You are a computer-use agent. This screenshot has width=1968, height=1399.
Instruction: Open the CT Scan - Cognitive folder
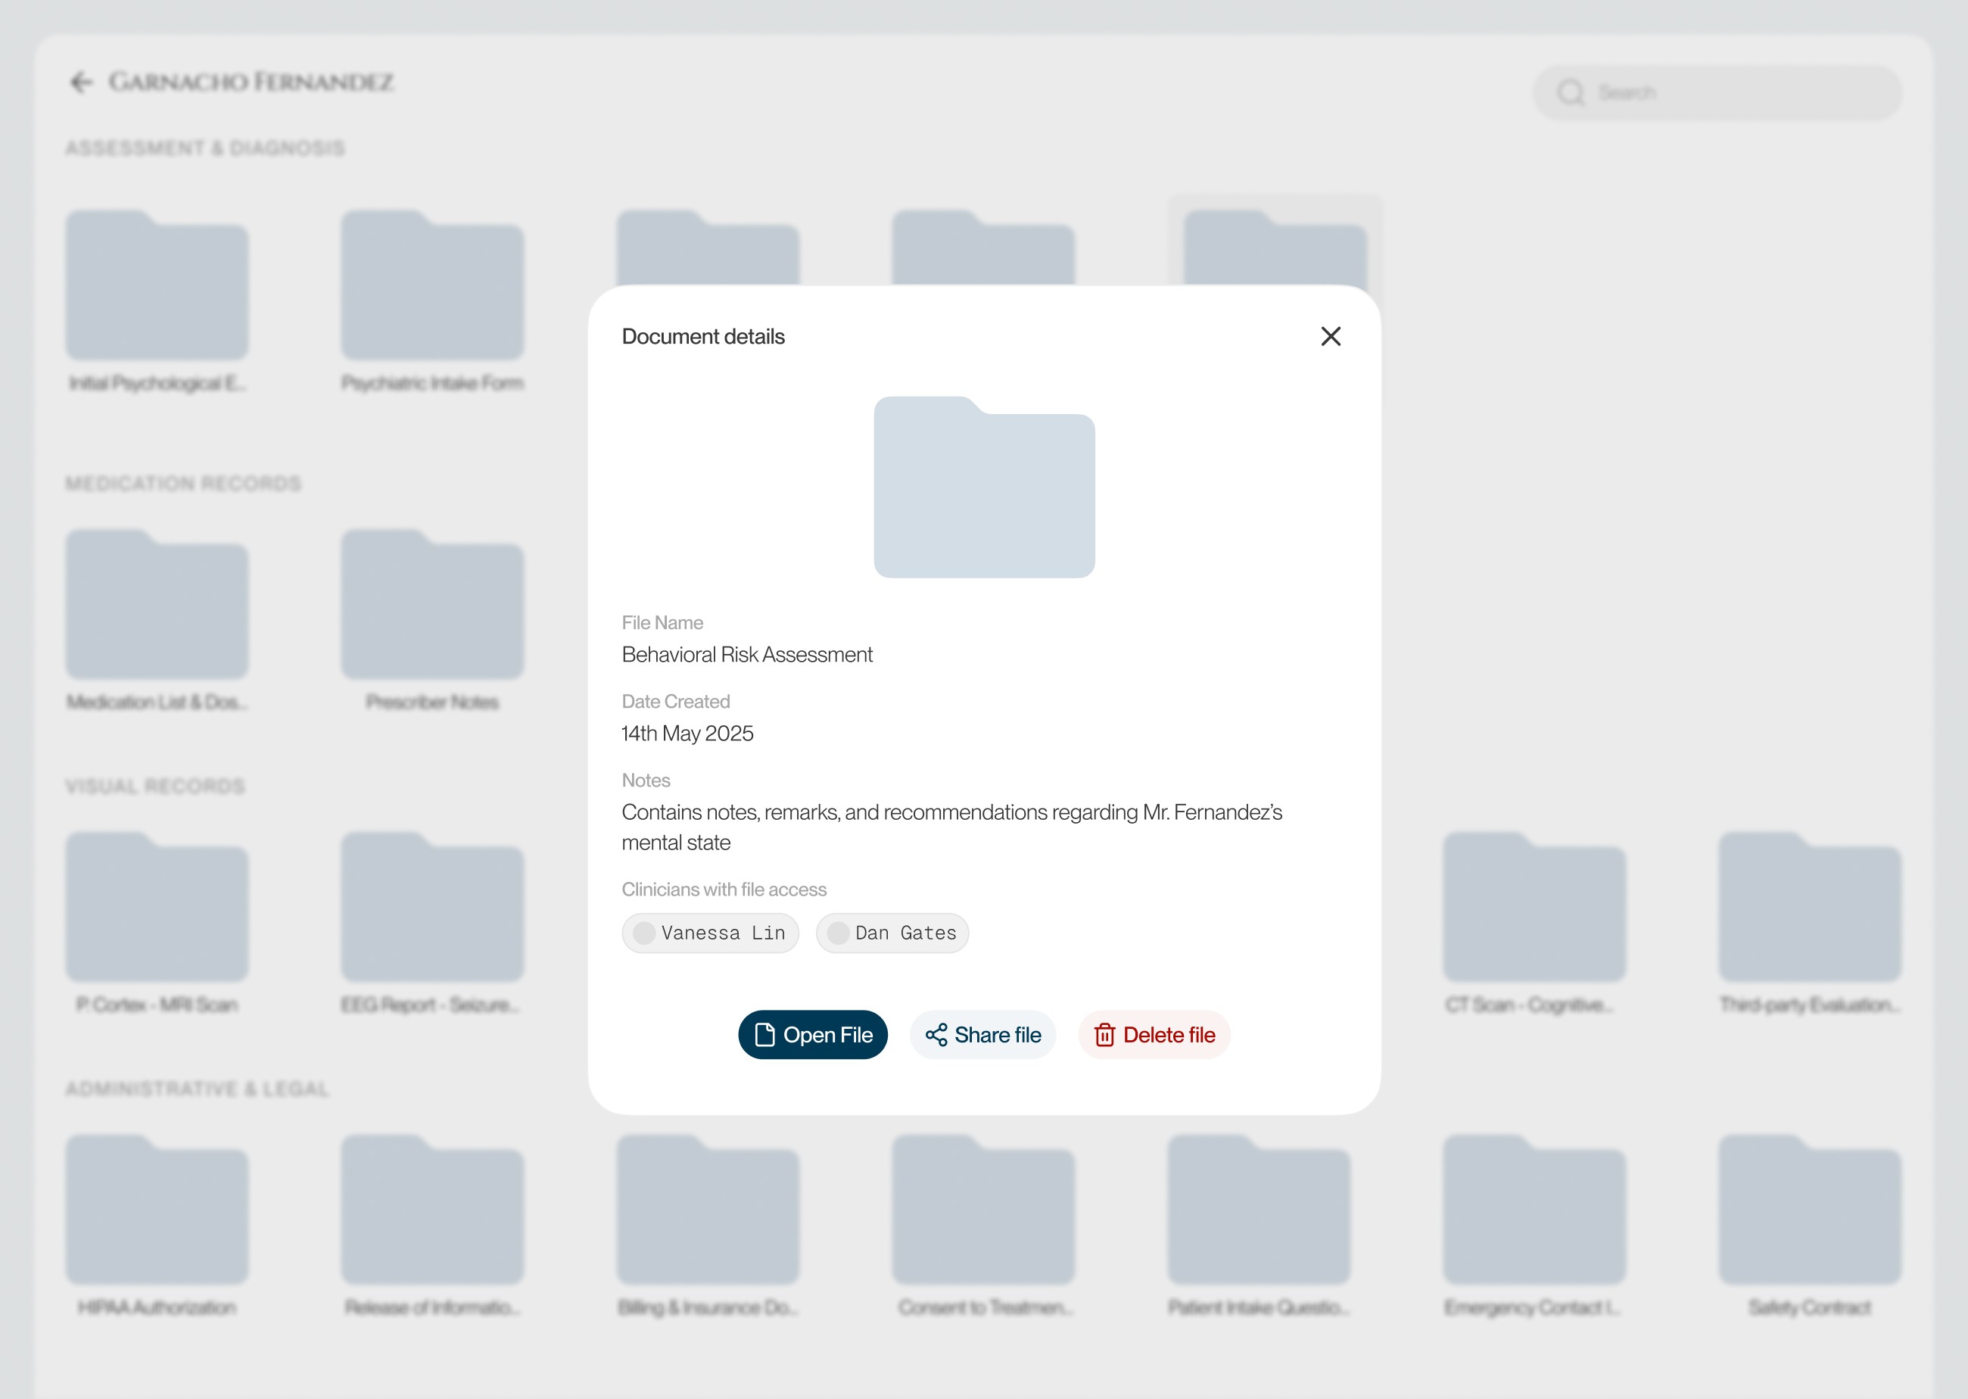(1533, 908)
